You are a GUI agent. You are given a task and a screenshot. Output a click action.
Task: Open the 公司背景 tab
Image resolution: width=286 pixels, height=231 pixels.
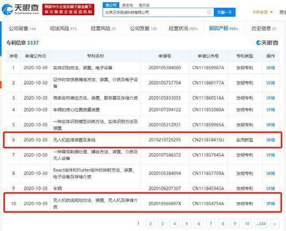coord(22,29)
